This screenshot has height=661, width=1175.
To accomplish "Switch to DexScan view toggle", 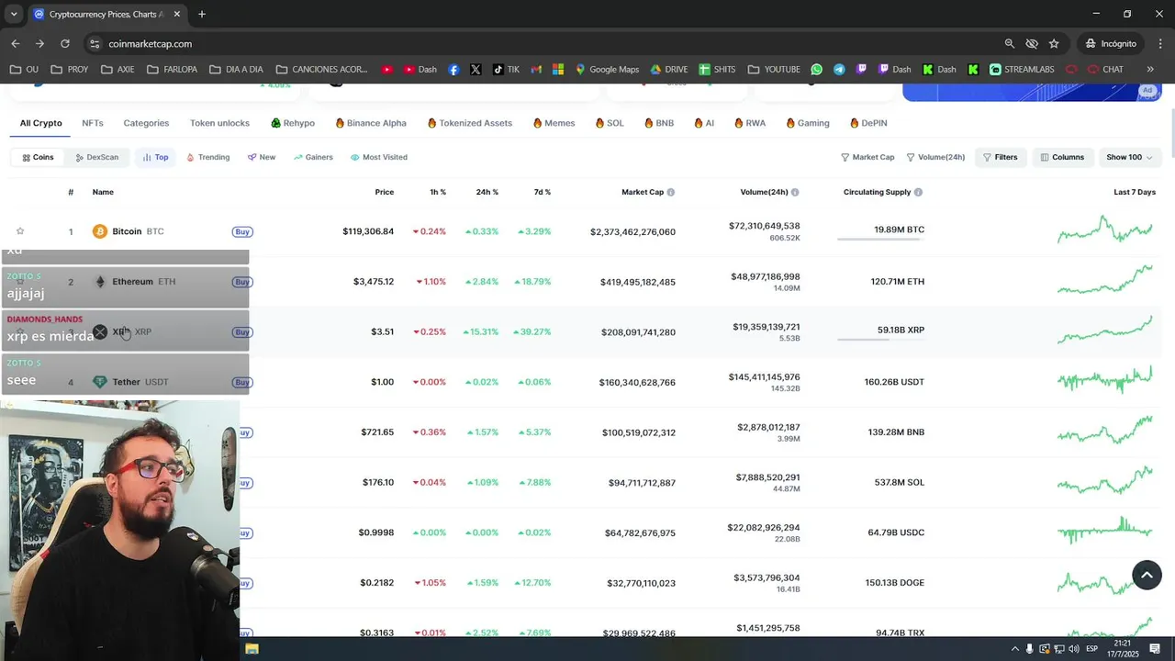I will point(96,157).
